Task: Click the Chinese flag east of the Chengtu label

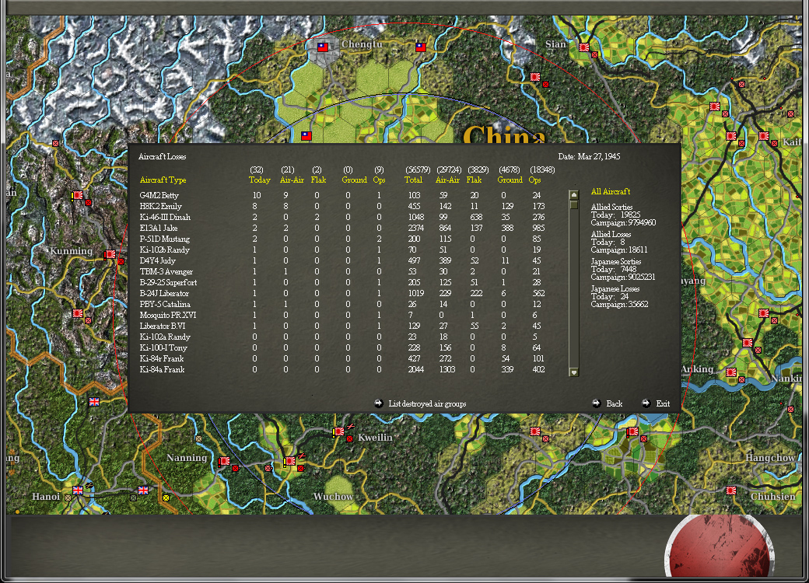Action: point(421,47)
